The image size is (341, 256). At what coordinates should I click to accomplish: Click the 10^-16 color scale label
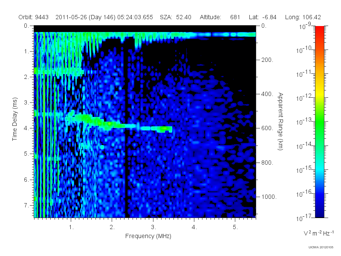pyautogui.click(x=304, y=193)
